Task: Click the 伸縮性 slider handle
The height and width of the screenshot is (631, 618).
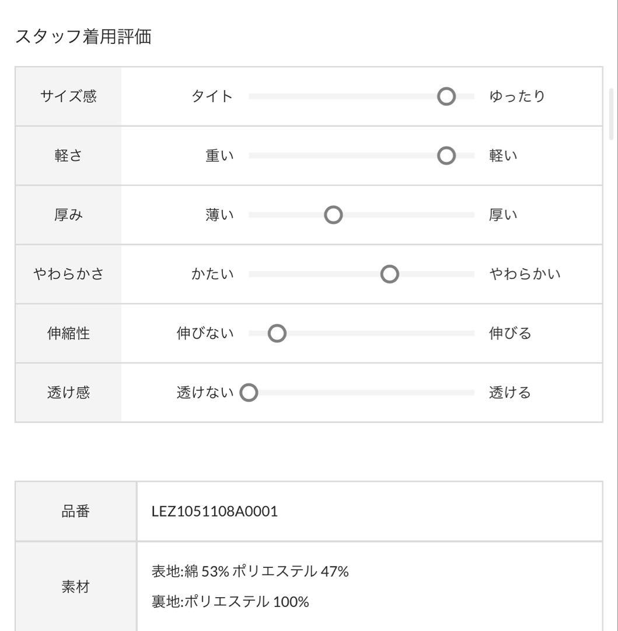Action: [277, 333]
